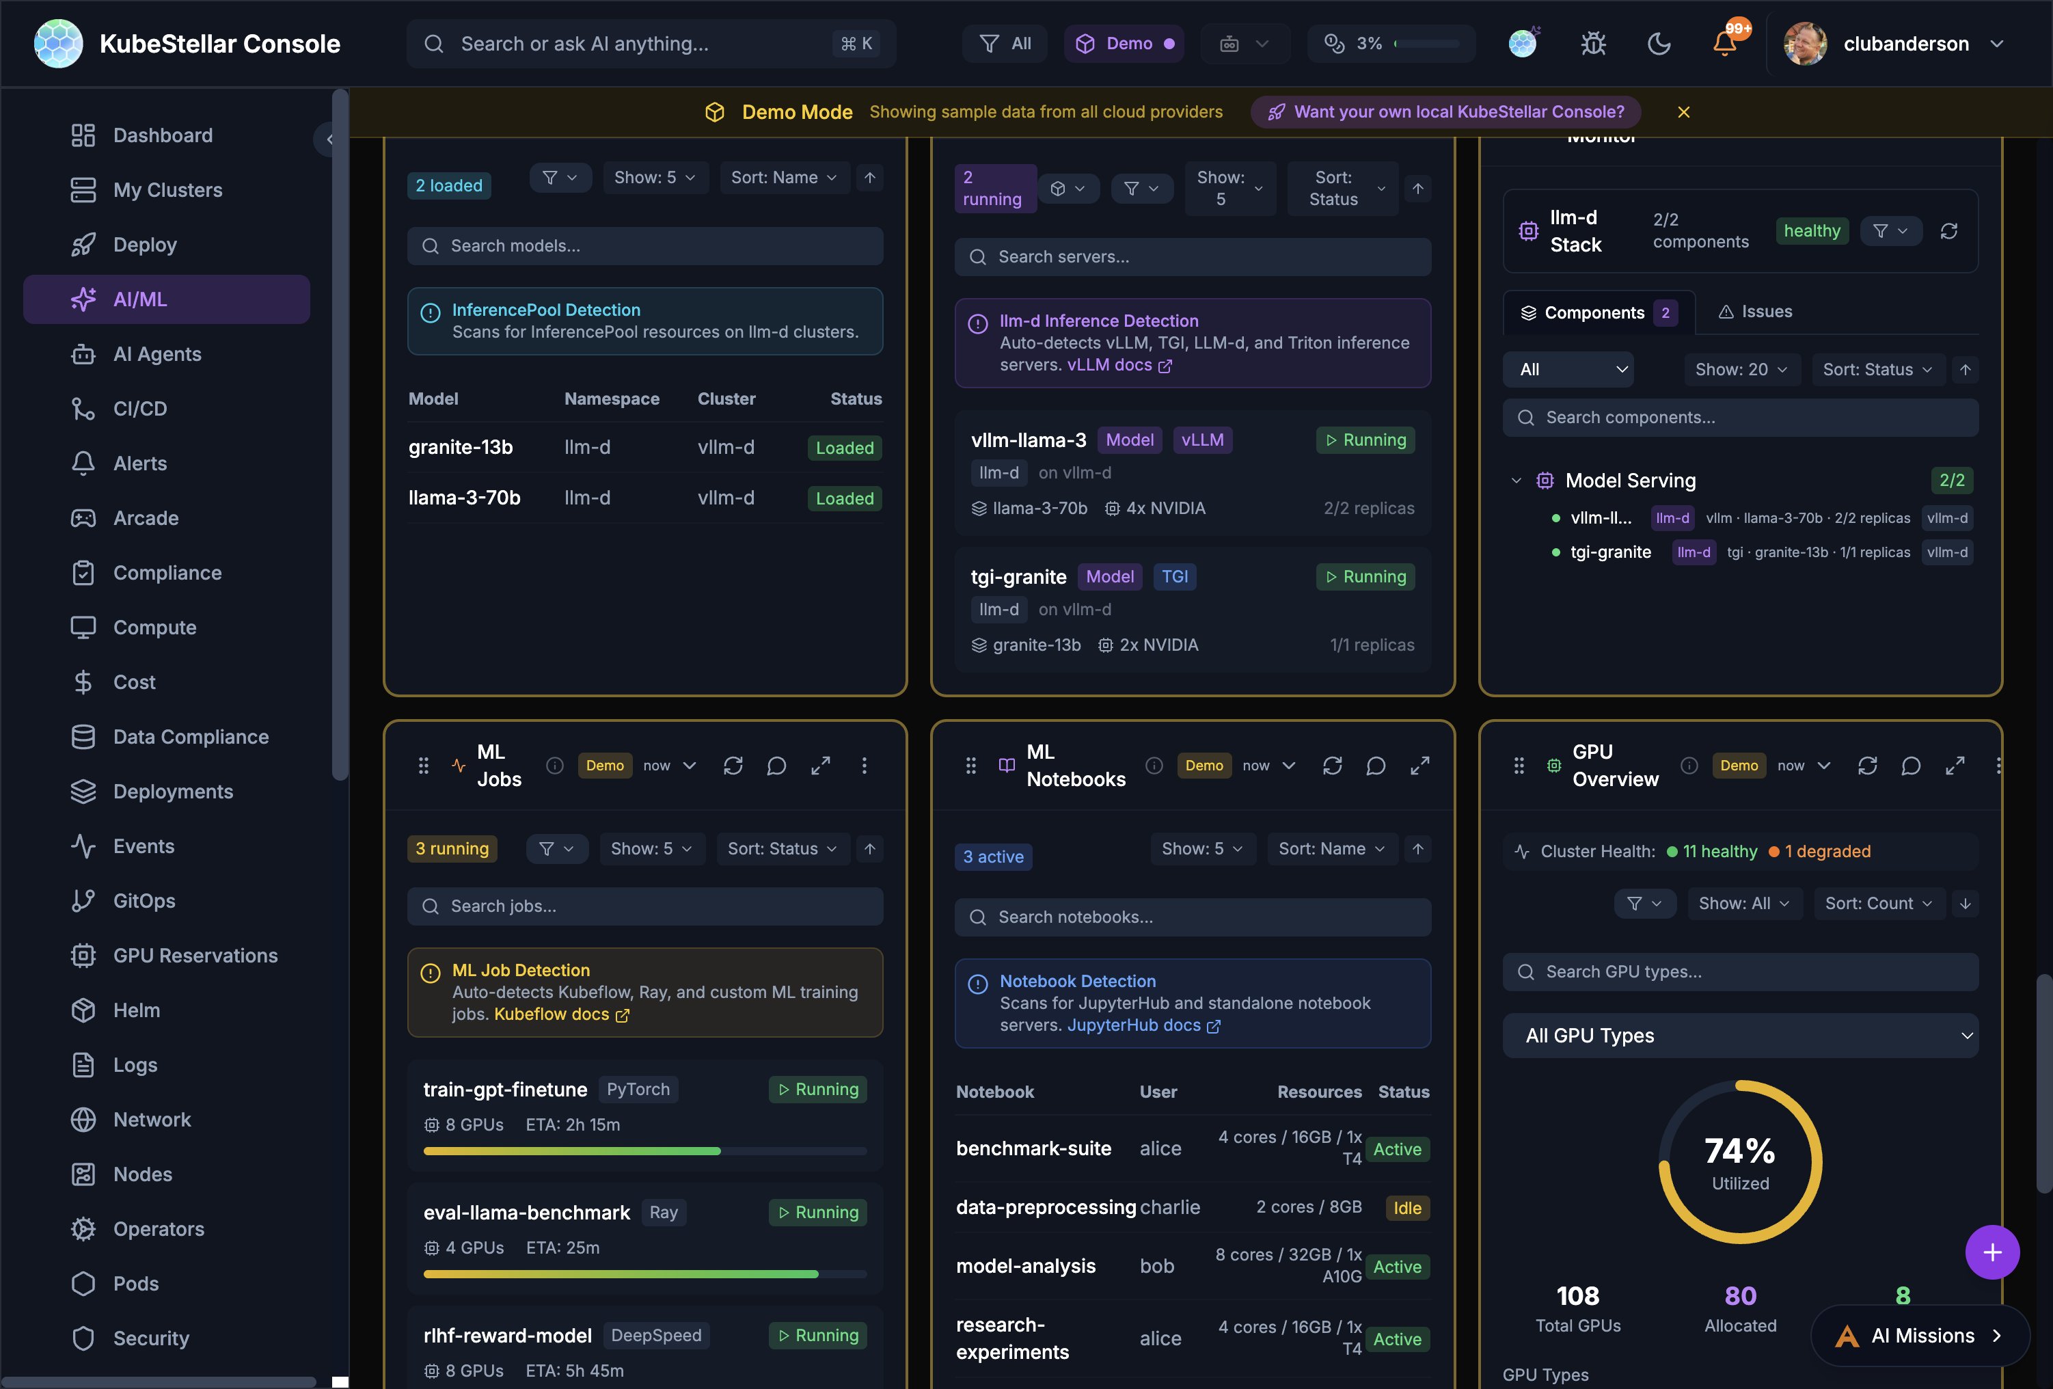The width and height of the screenshot is (2053, 1389).
Task: Refresh the GPU Overview card
Action: [1866, 765]
